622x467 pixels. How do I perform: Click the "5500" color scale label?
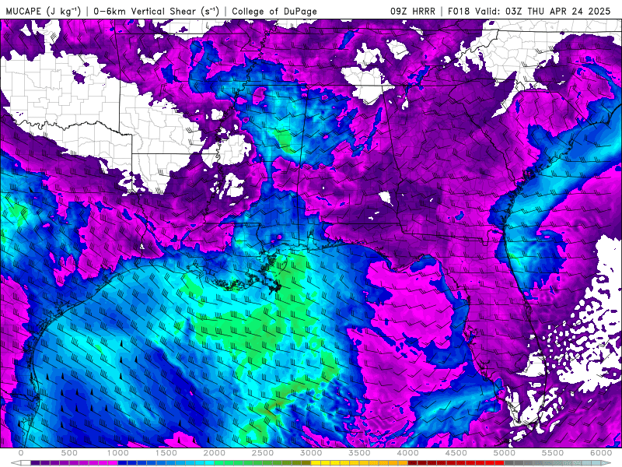coord(554,453)
